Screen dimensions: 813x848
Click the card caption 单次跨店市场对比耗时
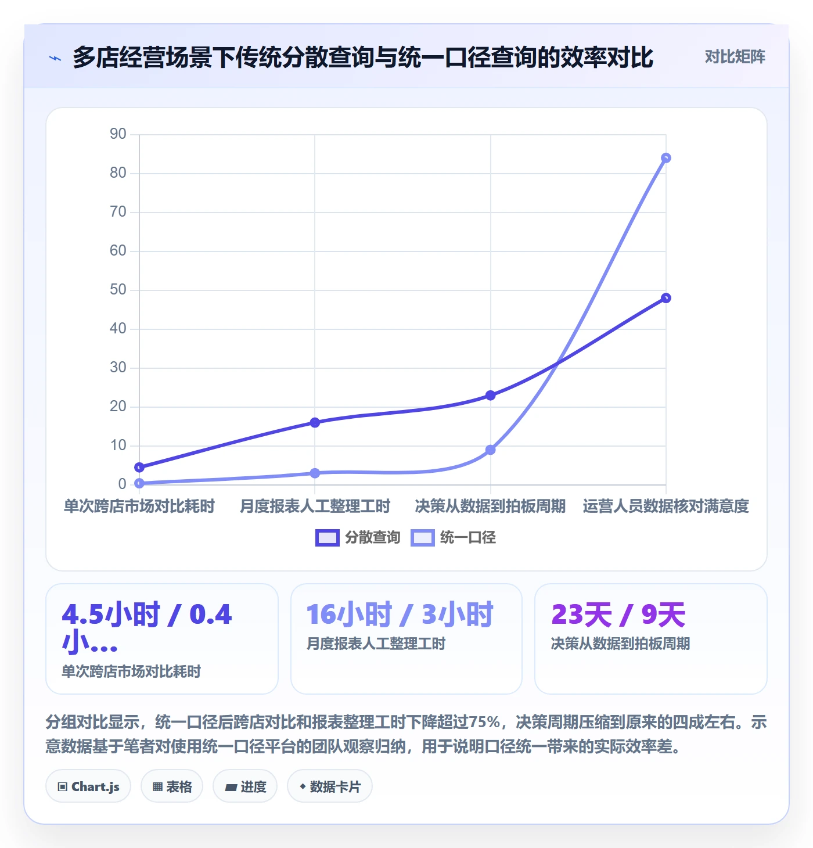point(131,671)
